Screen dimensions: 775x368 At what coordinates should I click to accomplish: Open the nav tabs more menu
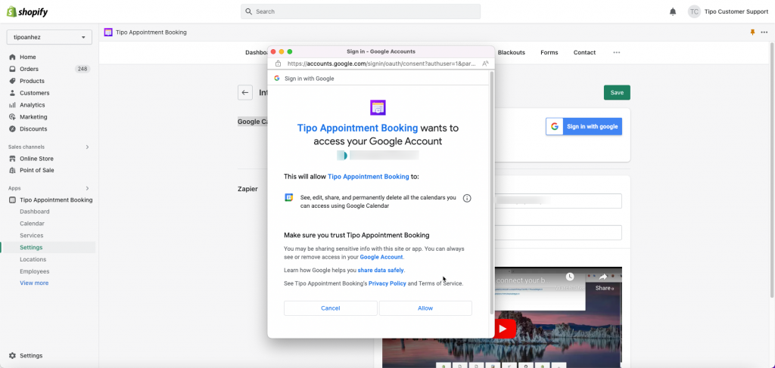pyautogui.click(x=616, y=52)
